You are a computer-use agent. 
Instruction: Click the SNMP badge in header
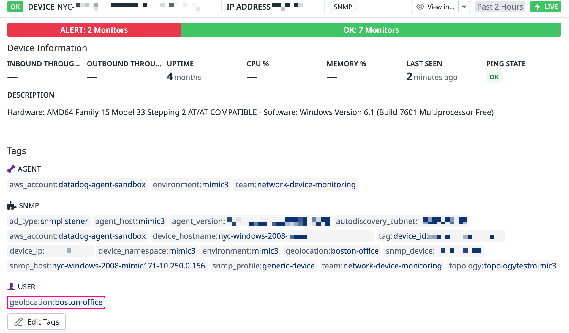tap(343, 7)
